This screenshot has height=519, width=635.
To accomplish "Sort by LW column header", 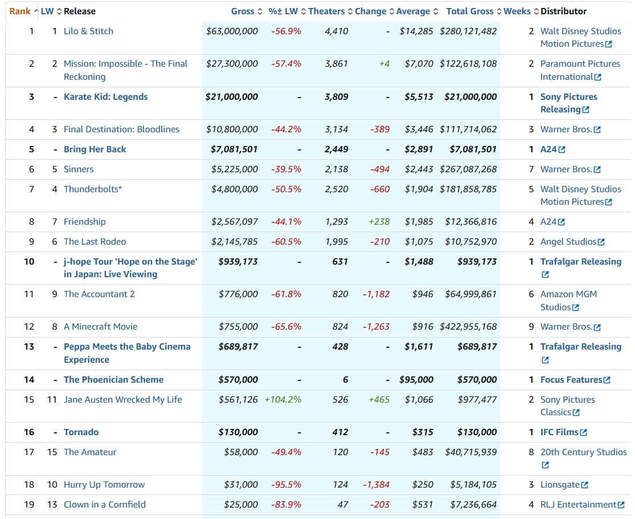I will click(51, 11).
